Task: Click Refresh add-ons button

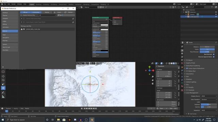Action: pyautogui.click(x=69, y=12)
